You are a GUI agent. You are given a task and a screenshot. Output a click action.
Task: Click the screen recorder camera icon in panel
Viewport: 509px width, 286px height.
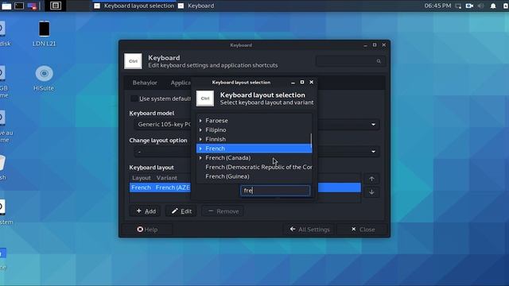click(469, 6)
